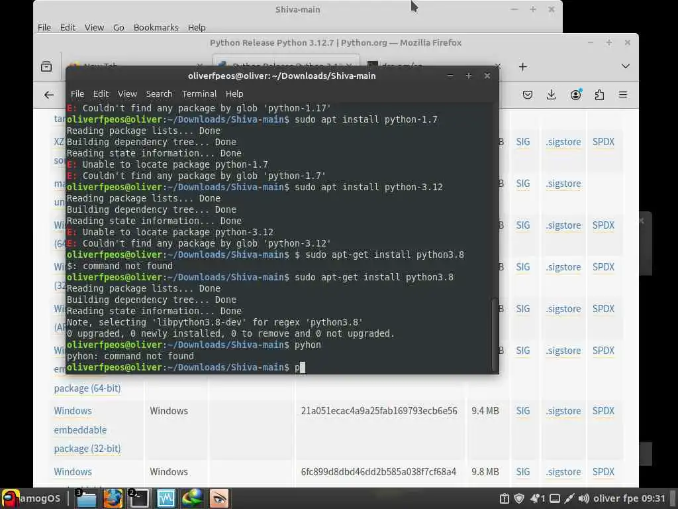
Task: Open a new Firefox tab with plus
Action: pyautogui.click(x=523, y=67)
